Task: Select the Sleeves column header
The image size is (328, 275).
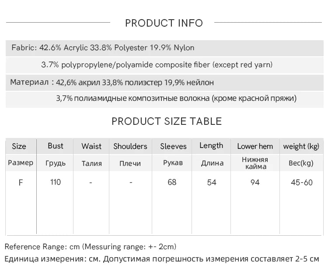Action: [x=173, y=146]
